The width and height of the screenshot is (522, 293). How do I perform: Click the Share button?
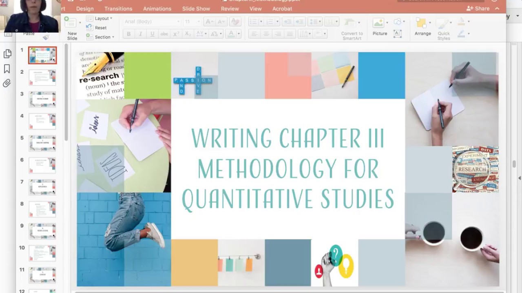pyautogui.click(x=478, y=9)
